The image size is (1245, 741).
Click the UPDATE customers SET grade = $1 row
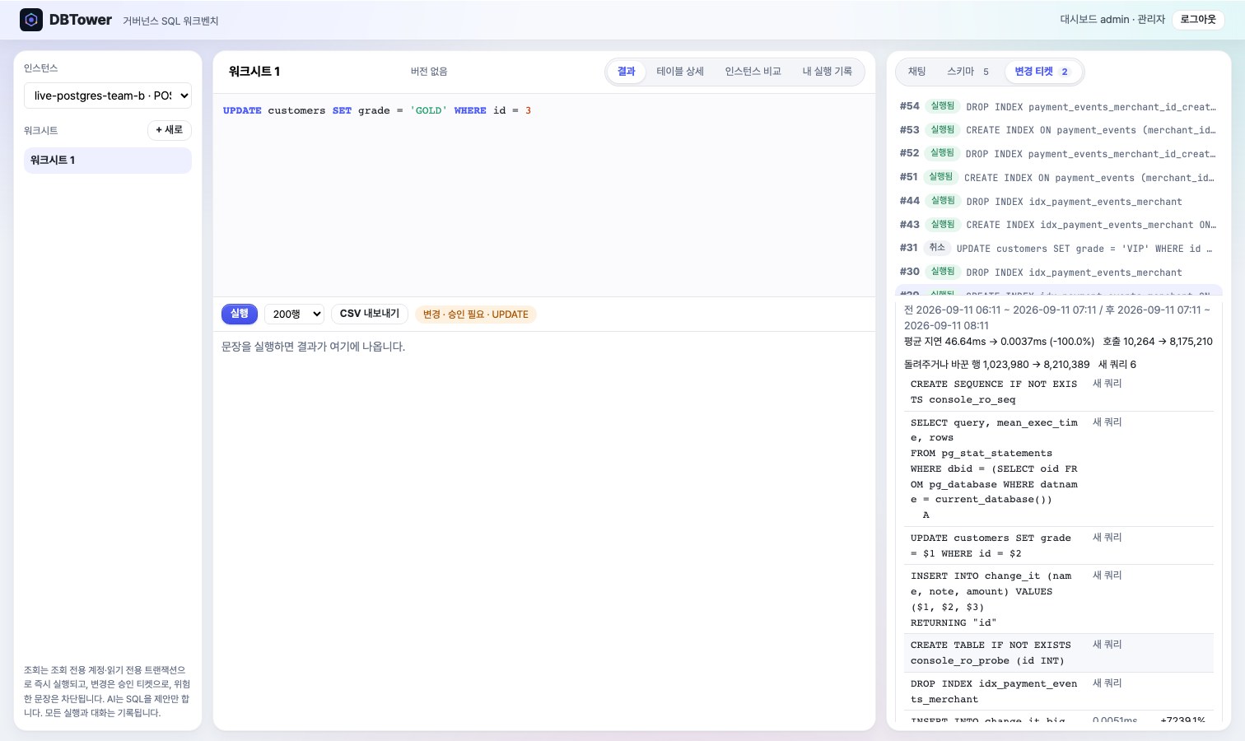[x=1059, y=546]
